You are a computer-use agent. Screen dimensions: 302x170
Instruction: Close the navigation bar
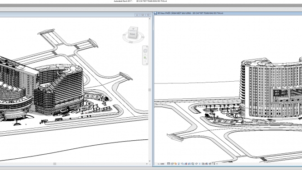147,46
